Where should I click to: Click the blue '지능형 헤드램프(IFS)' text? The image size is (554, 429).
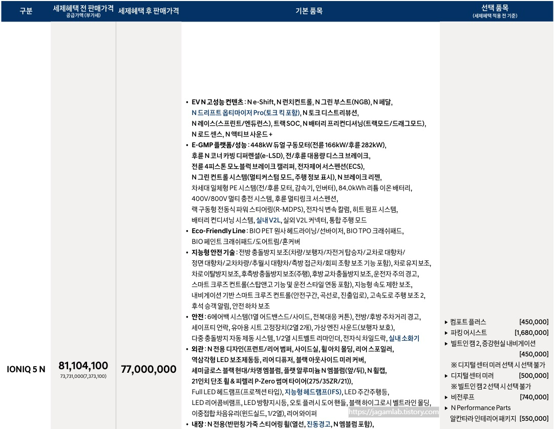tap(313, 392)
